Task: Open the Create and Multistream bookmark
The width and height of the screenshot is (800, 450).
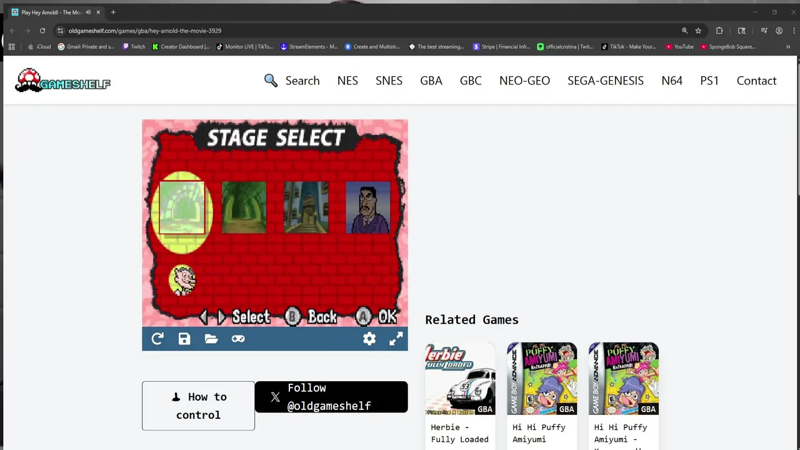Action: click(372, 47)
